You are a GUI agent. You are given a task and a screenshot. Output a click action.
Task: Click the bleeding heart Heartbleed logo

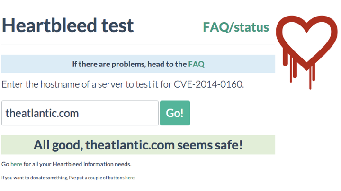[306, 52]
